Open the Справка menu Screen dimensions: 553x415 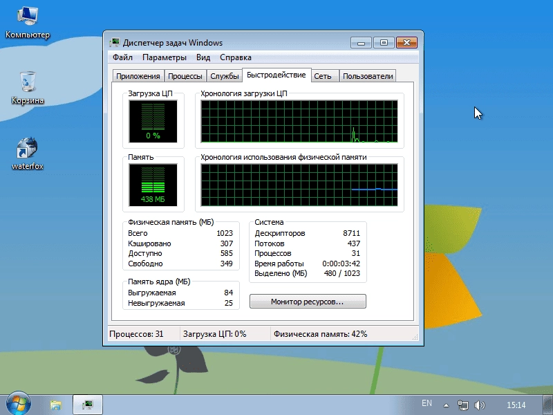[x=236, y=57]
